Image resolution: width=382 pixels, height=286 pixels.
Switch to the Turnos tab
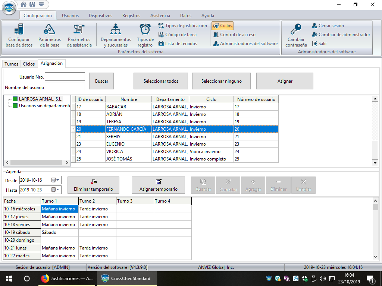coord(12,64)
